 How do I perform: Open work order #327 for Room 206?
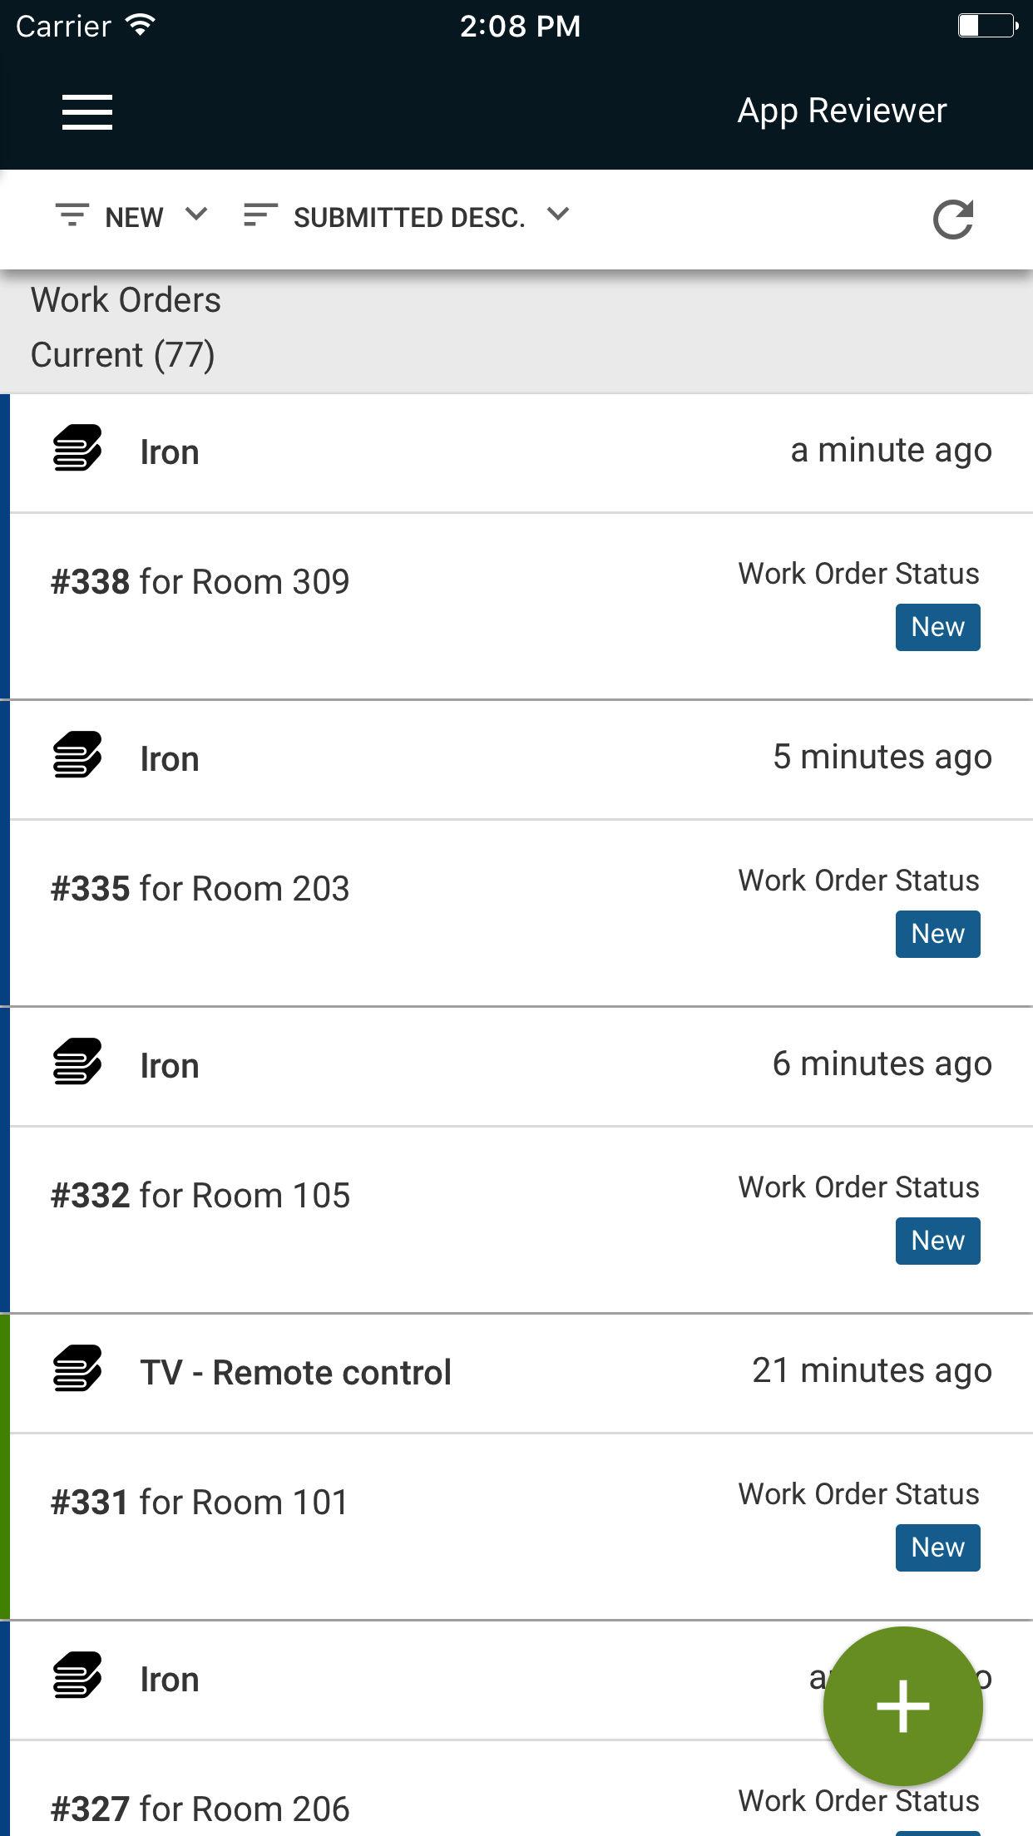pyautogui.click(x=200, y=1809)
